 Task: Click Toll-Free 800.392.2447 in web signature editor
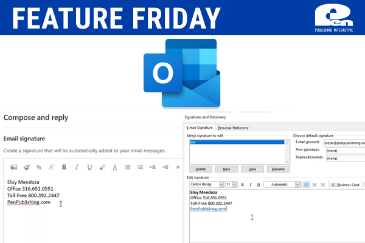(33, 196)
